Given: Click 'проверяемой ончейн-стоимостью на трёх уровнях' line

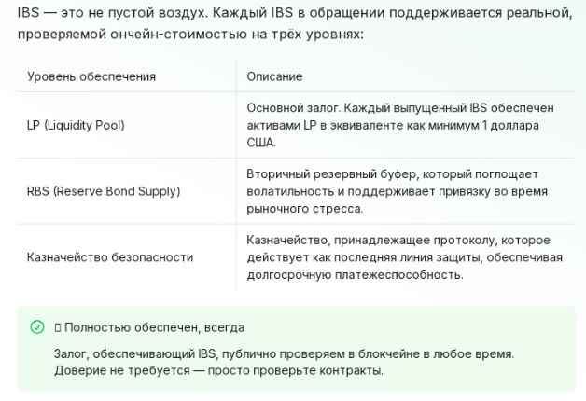Looking at the screenshot, I should click(x=190, y=34).
